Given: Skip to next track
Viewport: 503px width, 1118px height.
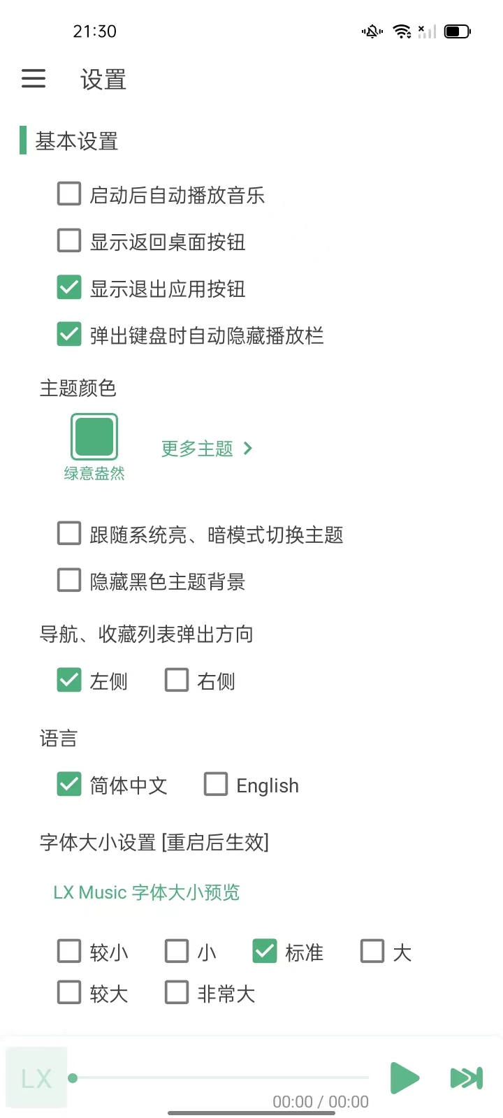Looking at the screenshot, I should (x=466, y=1077).
